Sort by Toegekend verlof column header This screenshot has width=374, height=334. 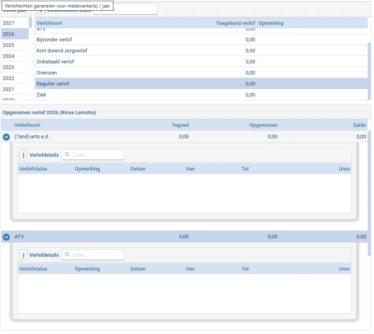[x=235, y=23]
